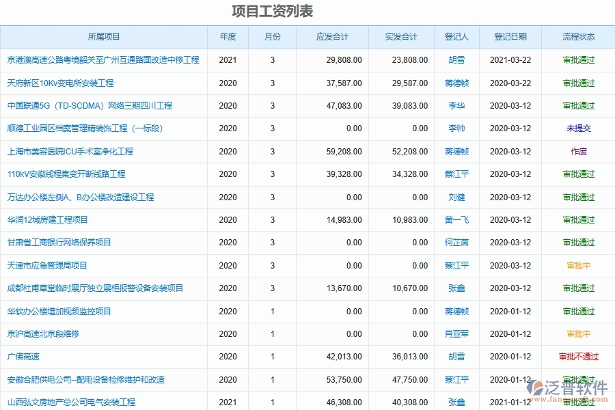The height and width of the screenshot is (410, 615).
Task: Click the red icon beside 京港澳高速 project
Action: click(x=7, y=60)
